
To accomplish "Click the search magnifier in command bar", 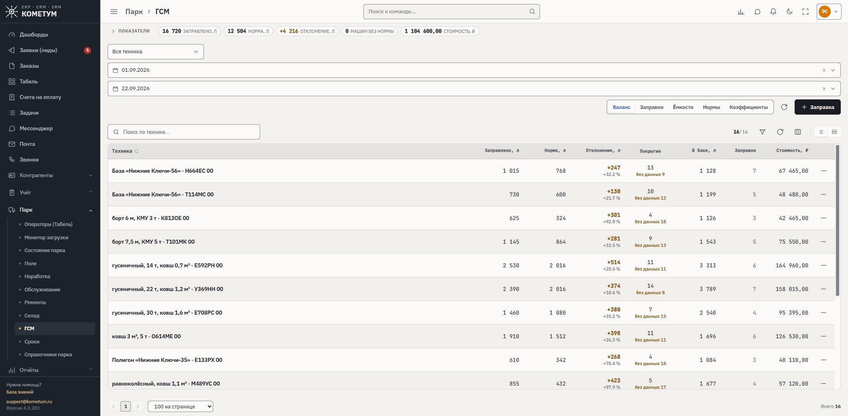I will (x=532, y=12).
